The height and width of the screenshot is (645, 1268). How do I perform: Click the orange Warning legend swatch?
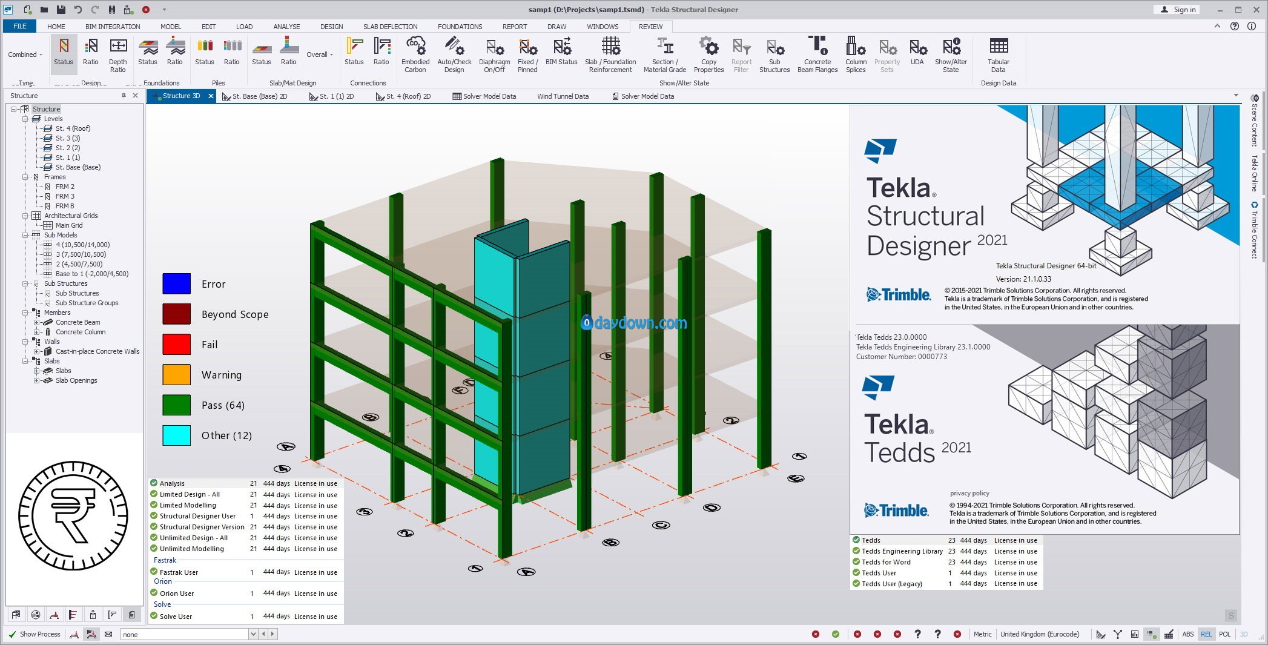click(x=177, y=375)
